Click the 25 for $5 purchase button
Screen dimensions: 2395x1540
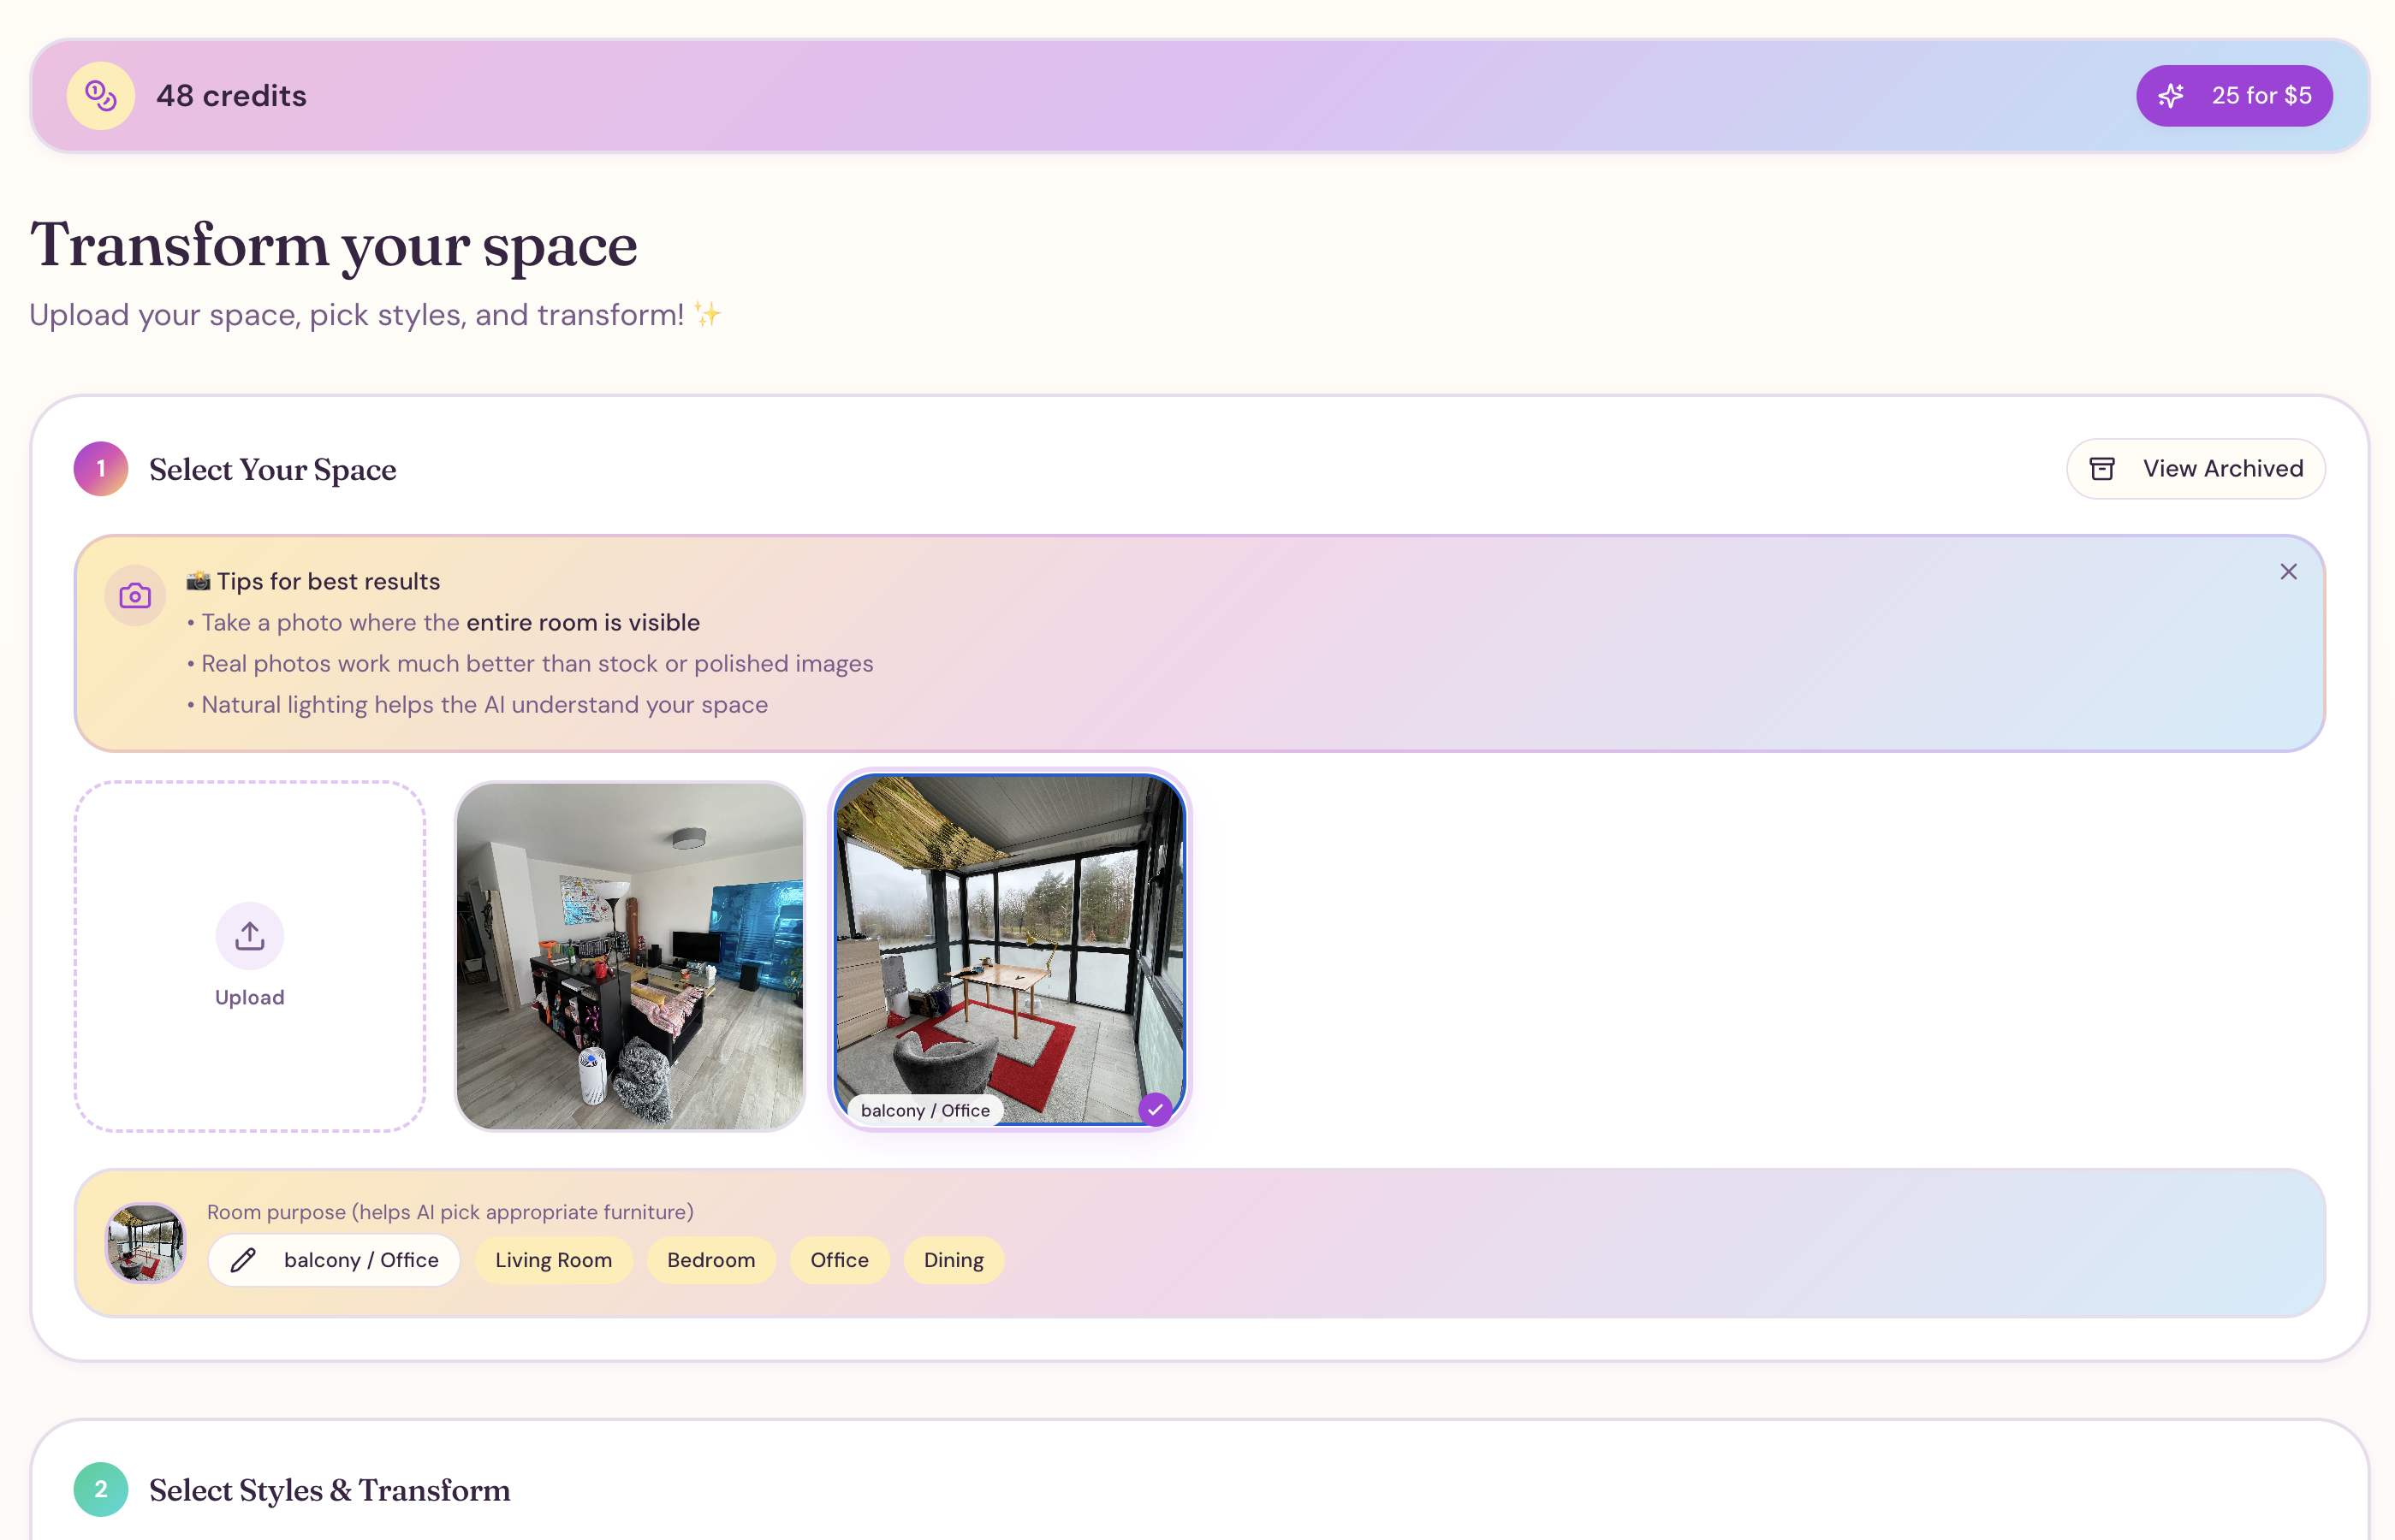(2234, 95)
